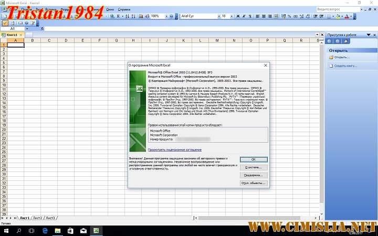The height and width of the screenshot is (236, 378).
Task: Click the font color button
Action: tap(346, 16)
